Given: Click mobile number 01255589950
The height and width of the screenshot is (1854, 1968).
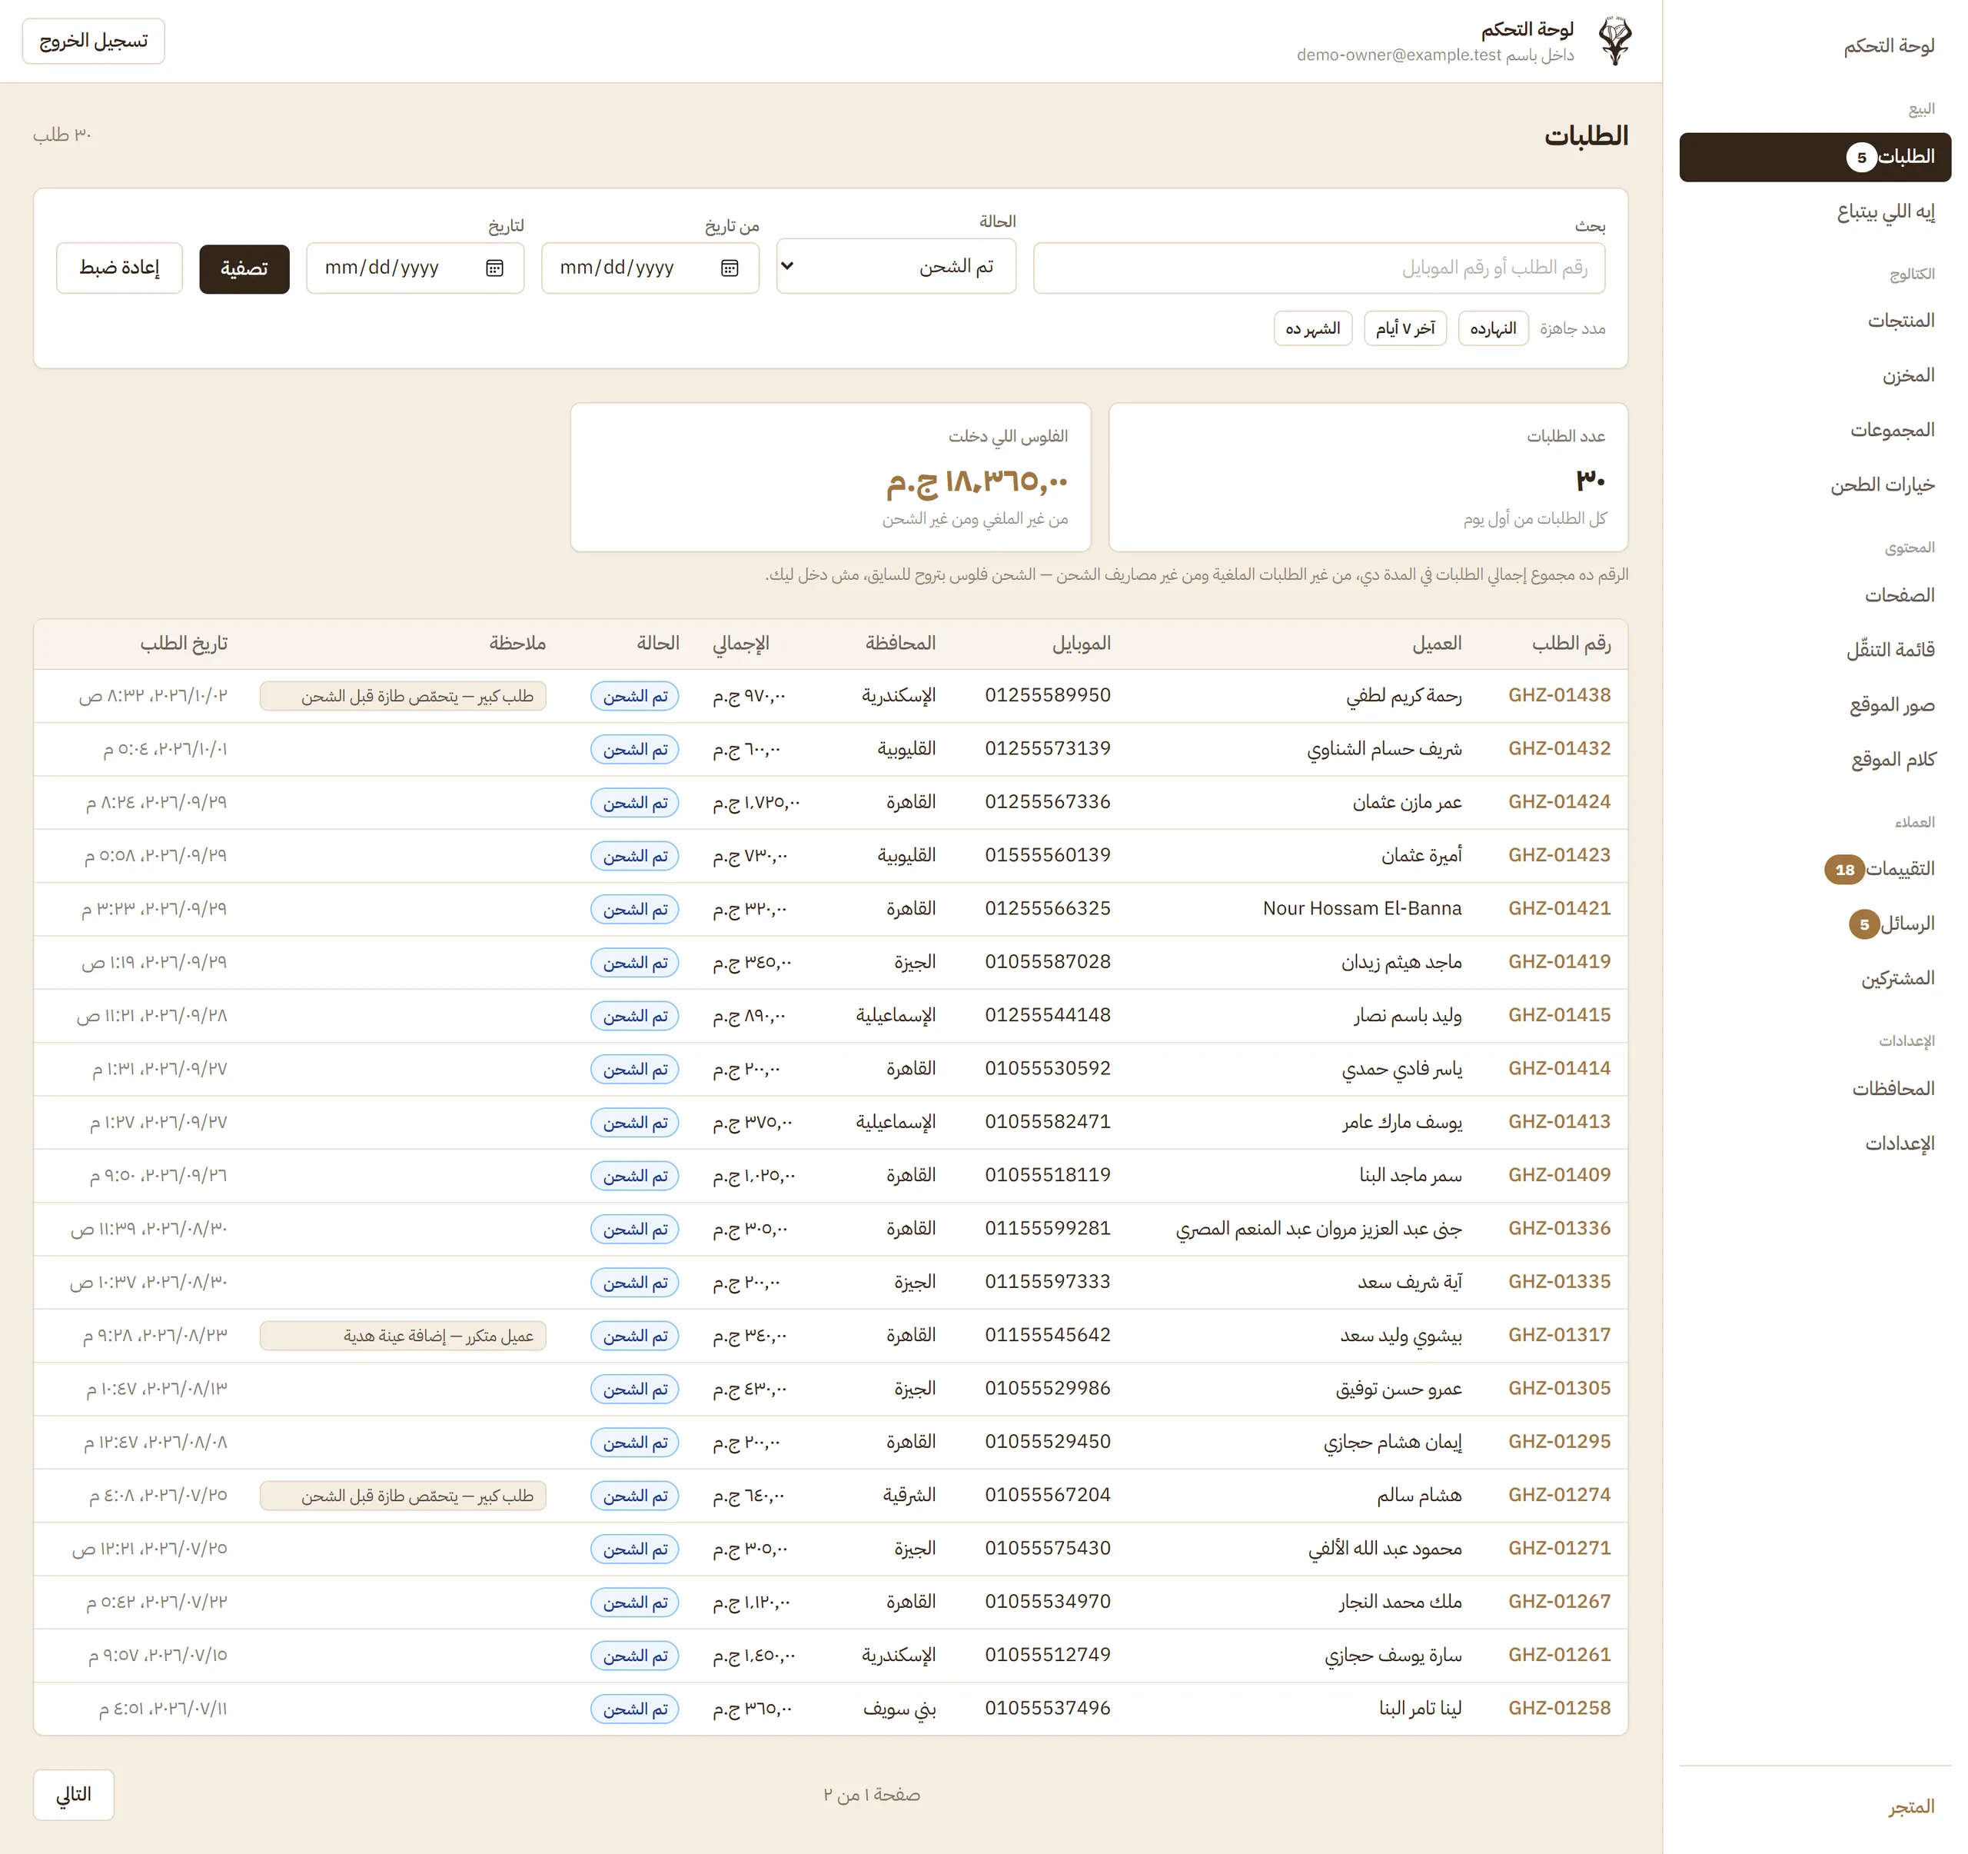Looking at the screenshot, I should click(1047, 695).
